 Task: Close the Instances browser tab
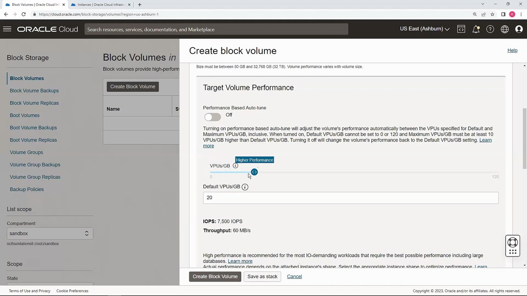pyautogui.click(x=129, y=5)
